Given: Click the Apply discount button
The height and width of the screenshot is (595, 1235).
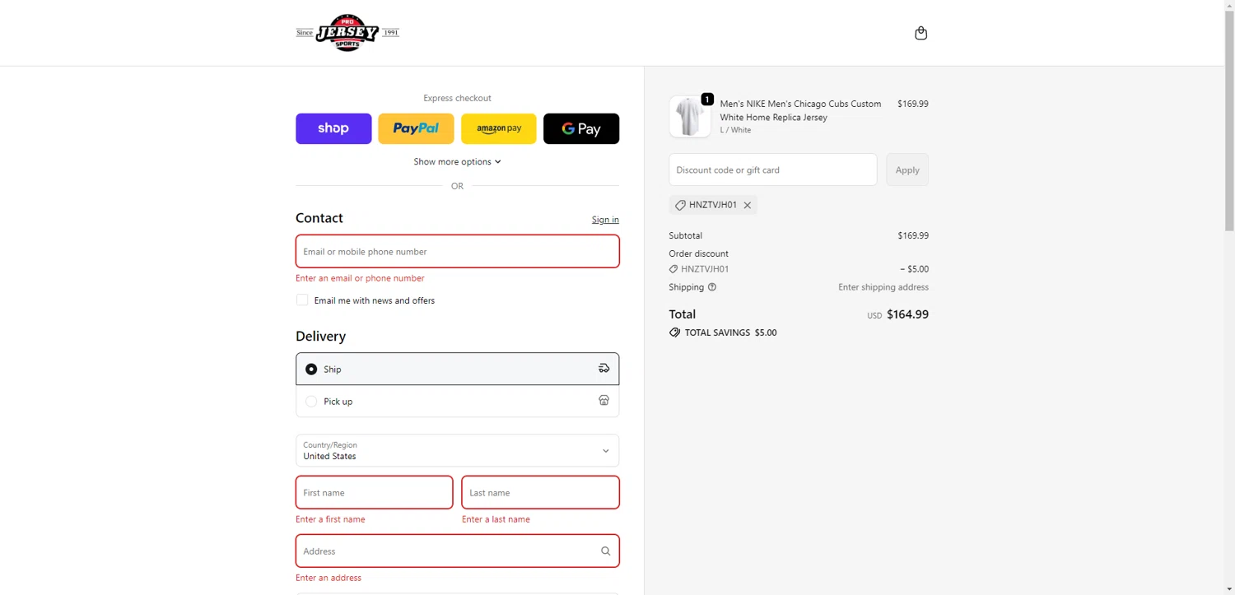Looking at the screenshot, I should pyautogui.click(x=906, y=170).
